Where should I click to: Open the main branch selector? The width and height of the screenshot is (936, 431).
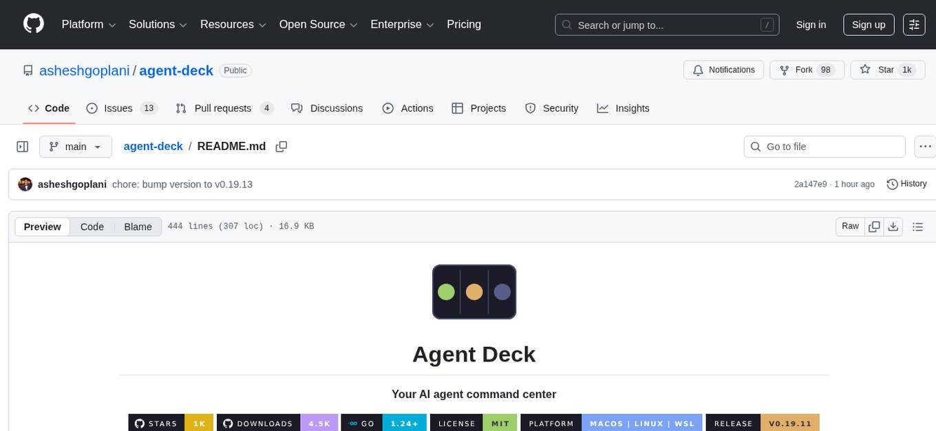(76, 146)
